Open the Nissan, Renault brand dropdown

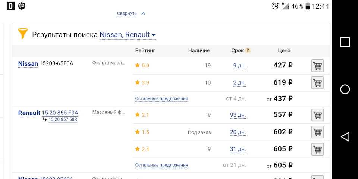[128, 35]
